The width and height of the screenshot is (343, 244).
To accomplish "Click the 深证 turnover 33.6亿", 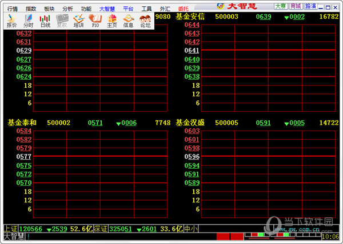I will [171, 229].
